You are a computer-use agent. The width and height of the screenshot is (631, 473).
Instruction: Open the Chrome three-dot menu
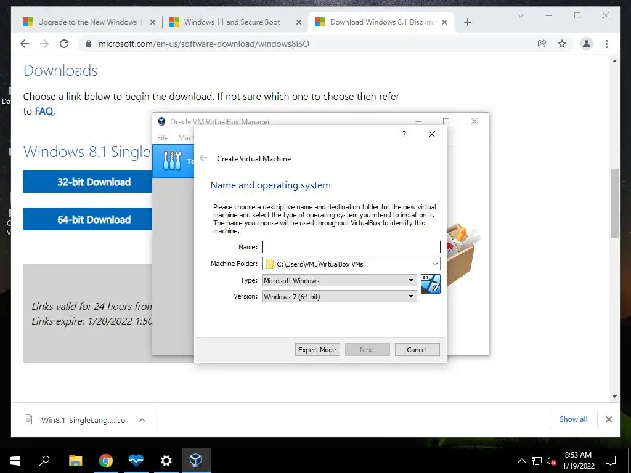pyautogui.click(x=606, y=44)
